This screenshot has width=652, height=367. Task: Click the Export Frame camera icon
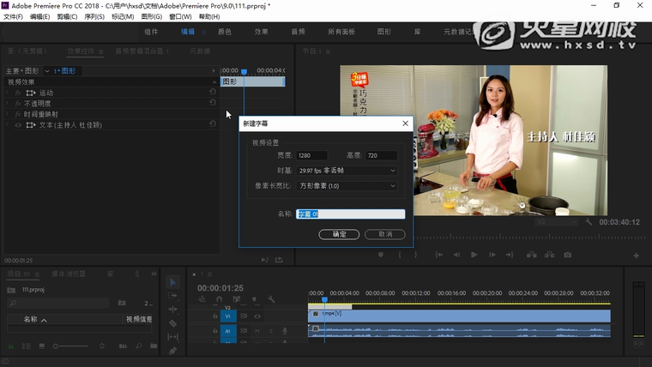tap(567, 255)
